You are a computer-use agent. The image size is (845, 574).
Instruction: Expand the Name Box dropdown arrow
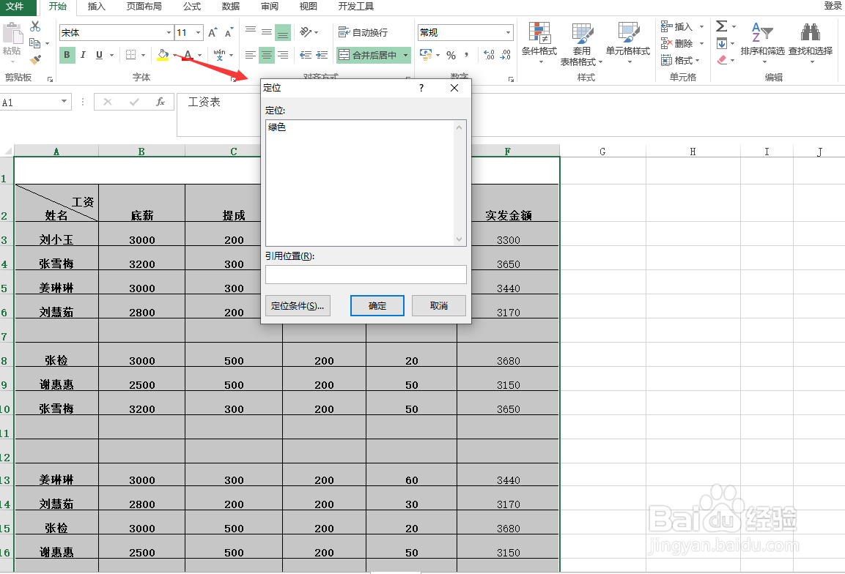pos(64,101)
